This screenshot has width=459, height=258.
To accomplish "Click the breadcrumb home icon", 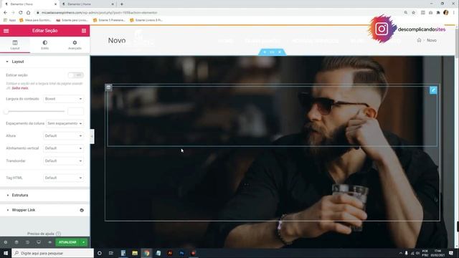I will tap(419, 40).
